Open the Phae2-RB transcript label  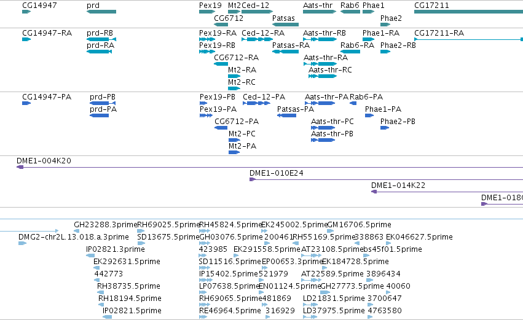(398, 45)
